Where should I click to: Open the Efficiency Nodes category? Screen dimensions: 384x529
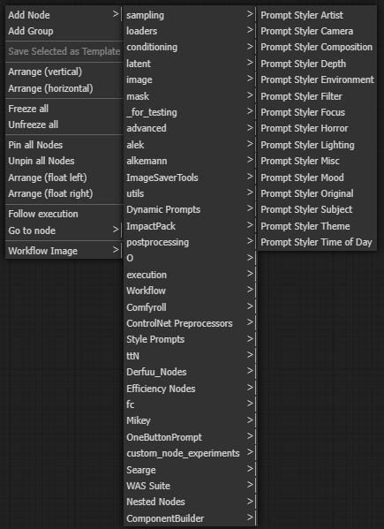coord(190,389)
